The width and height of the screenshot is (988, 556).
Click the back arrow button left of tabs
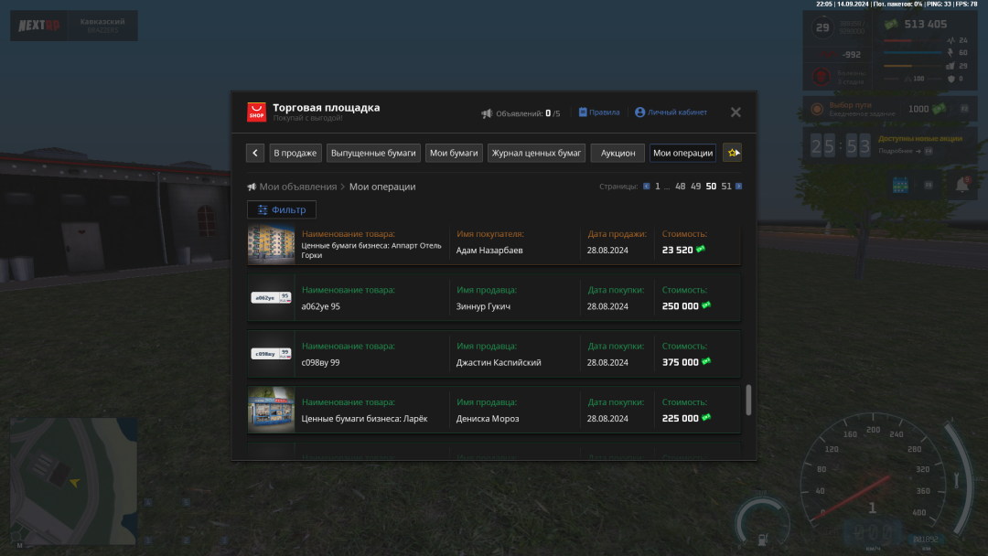[x=255, y=153]
